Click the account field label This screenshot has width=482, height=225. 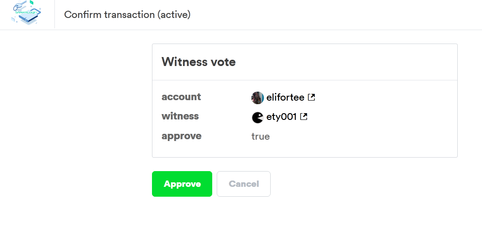181,97
